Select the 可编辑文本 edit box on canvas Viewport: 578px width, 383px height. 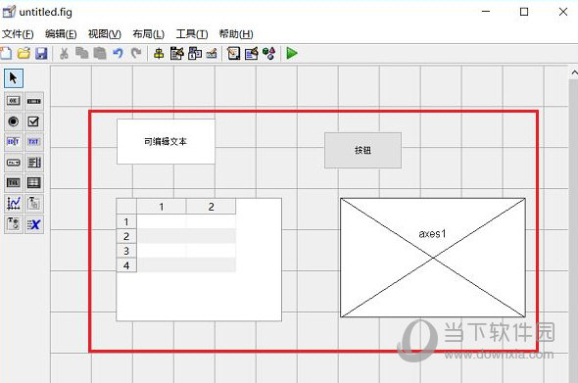pos(166,142)
